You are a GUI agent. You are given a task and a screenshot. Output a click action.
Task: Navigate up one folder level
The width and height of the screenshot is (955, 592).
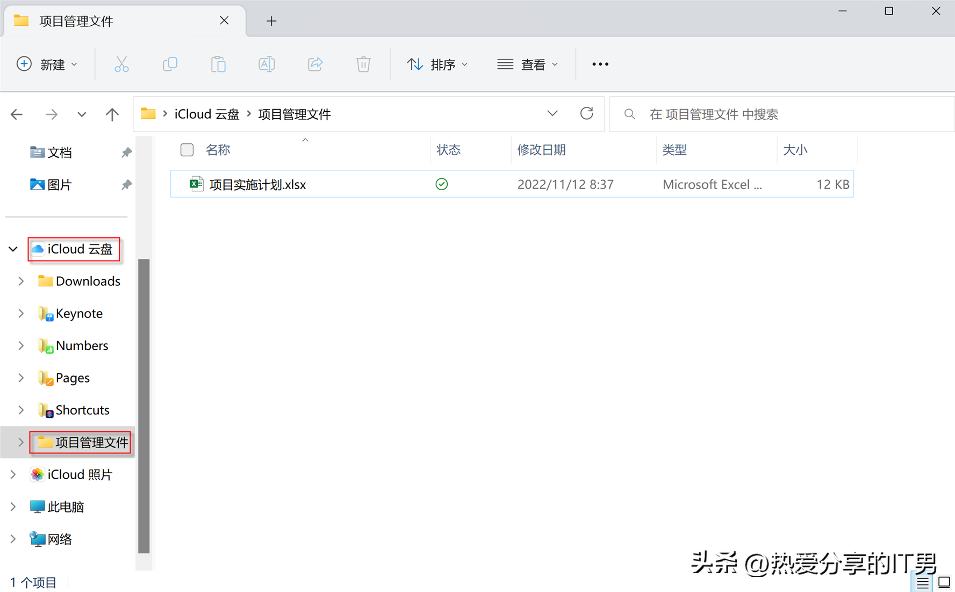tap(112, 114)
